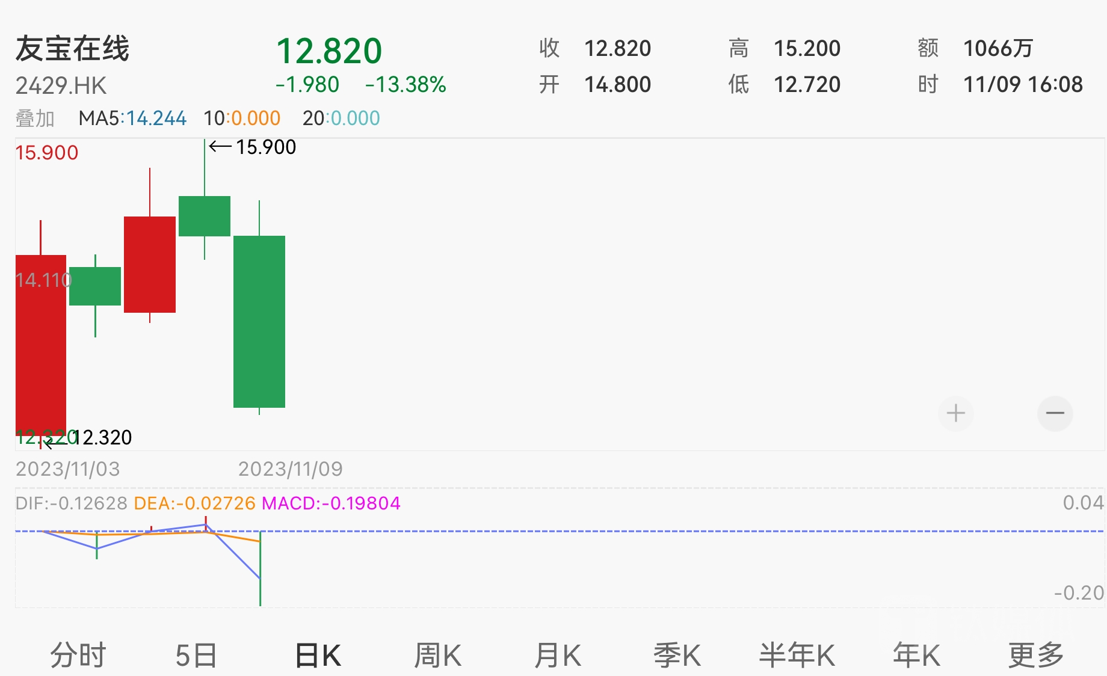The height and width of the screenshot is (676, 1107).
Task: Select the candlestick marked with 15.900 high
Action: (205, 216)
